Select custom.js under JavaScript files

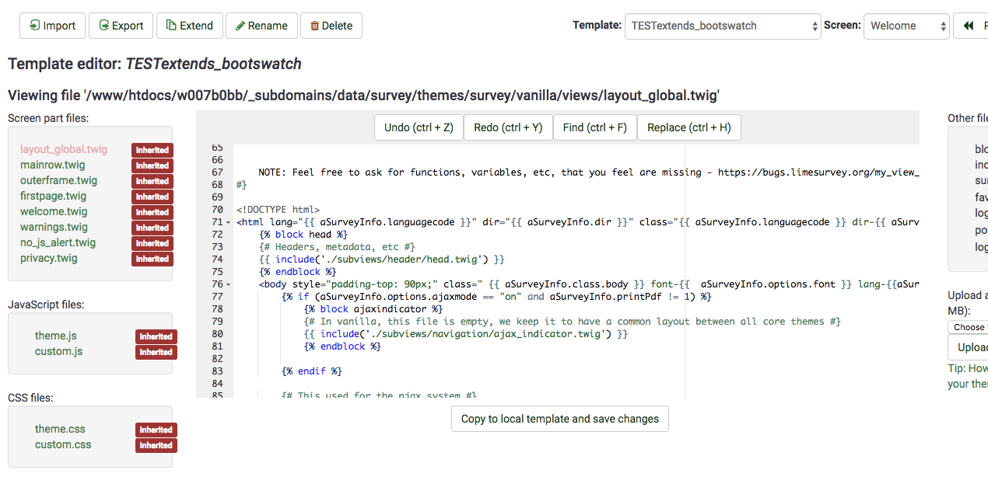tap(58, 351)
